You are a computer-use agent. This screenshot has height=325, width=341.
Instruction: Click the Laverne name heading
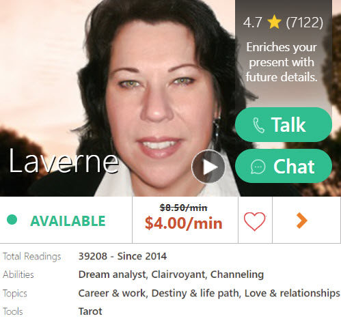[64, 161]
